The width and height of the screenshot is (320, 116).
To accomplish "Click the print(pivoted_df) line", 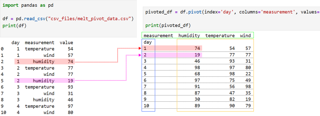I will click(168, 25).
